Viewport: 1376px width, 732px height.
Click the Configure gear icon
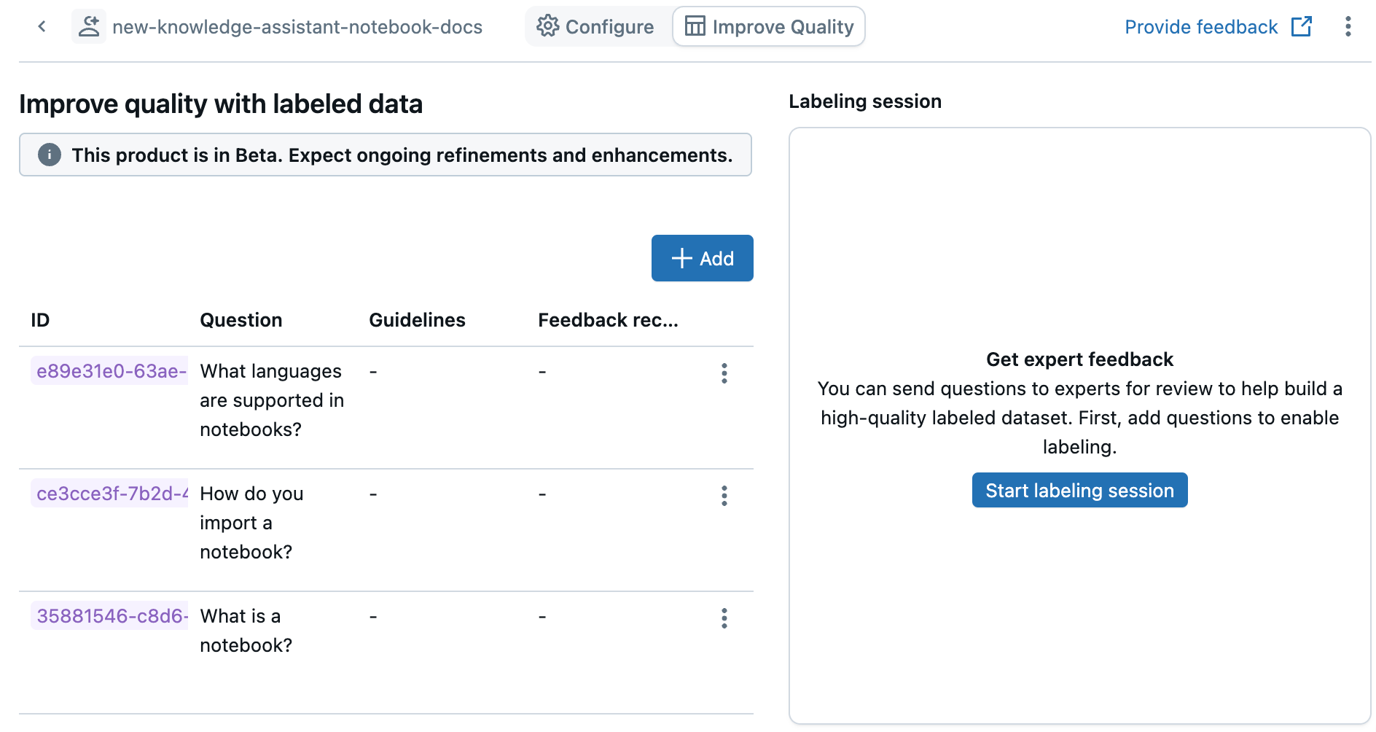tap(547, 26)
